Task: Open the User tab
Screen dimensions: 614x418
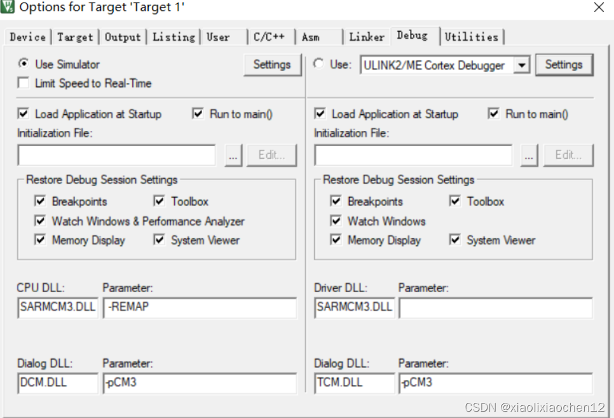Action: 224,37
